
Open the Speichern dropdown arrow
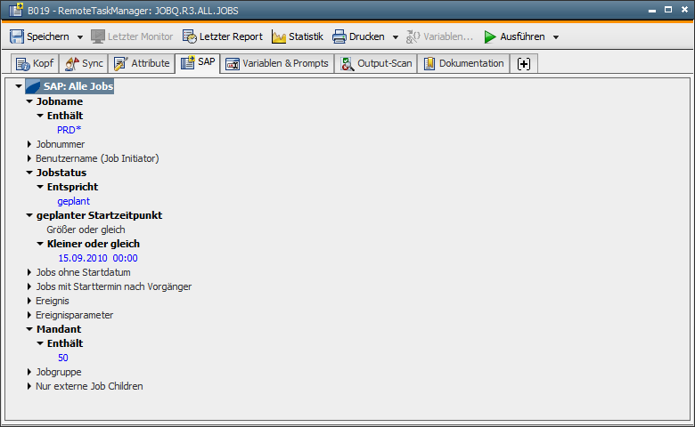point(80,37)
